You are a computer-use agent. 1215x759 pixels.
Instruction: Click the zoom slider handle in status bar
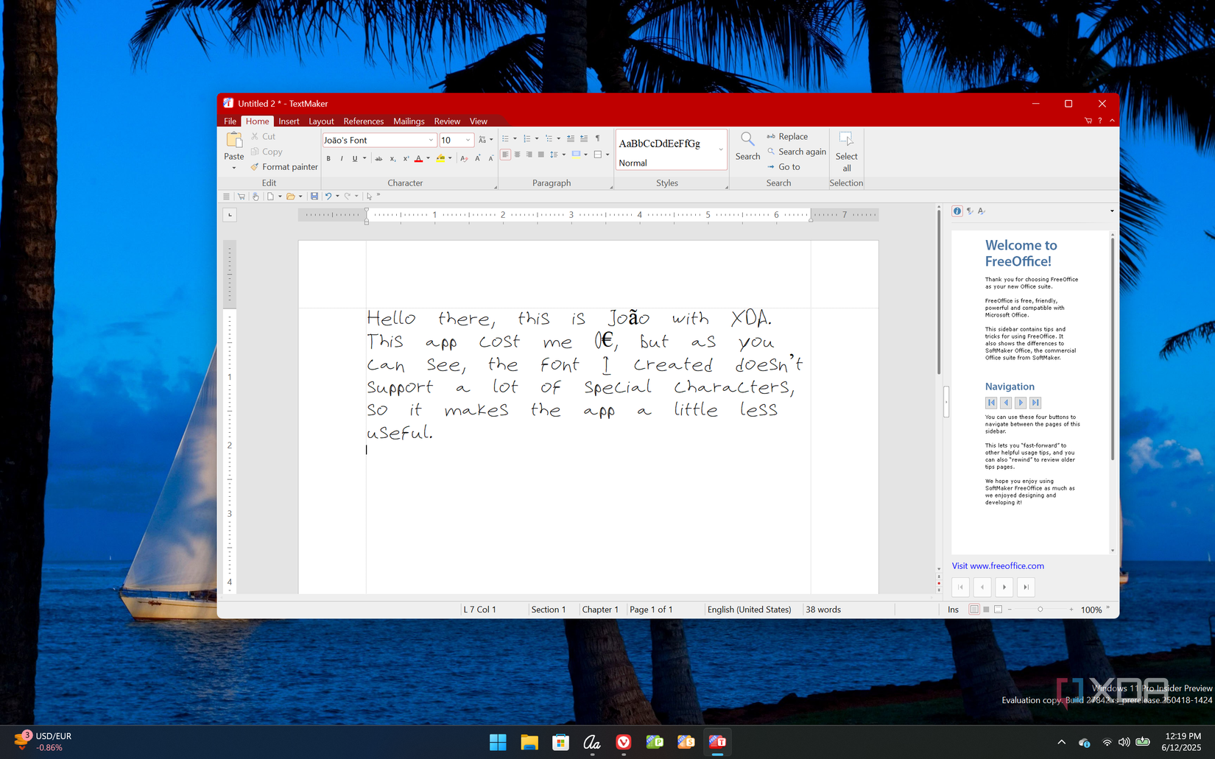(1040, 610)
